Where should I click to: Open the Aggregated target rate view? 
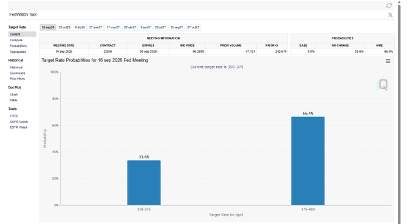coord(18,52)
